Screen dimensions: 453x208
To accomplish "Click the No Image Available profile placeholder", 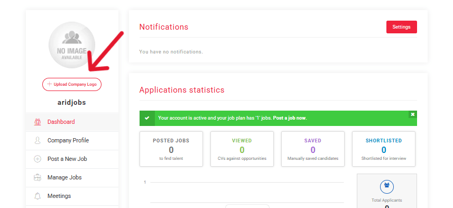I will (72, 45).
